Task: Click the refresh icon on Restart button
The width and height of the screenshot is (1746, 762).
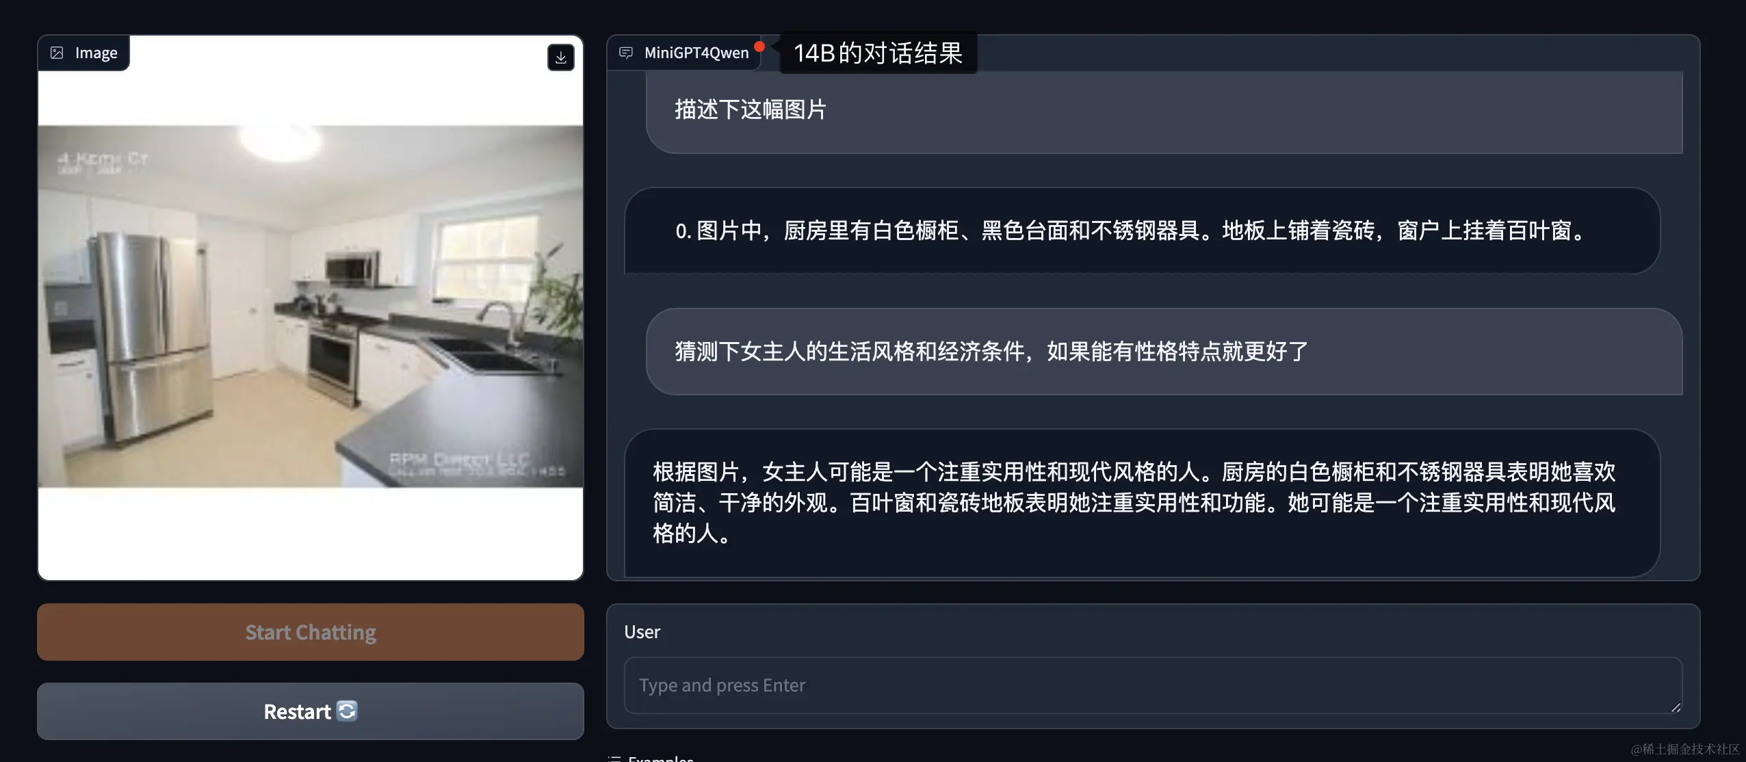Action: tap(347, 711)
